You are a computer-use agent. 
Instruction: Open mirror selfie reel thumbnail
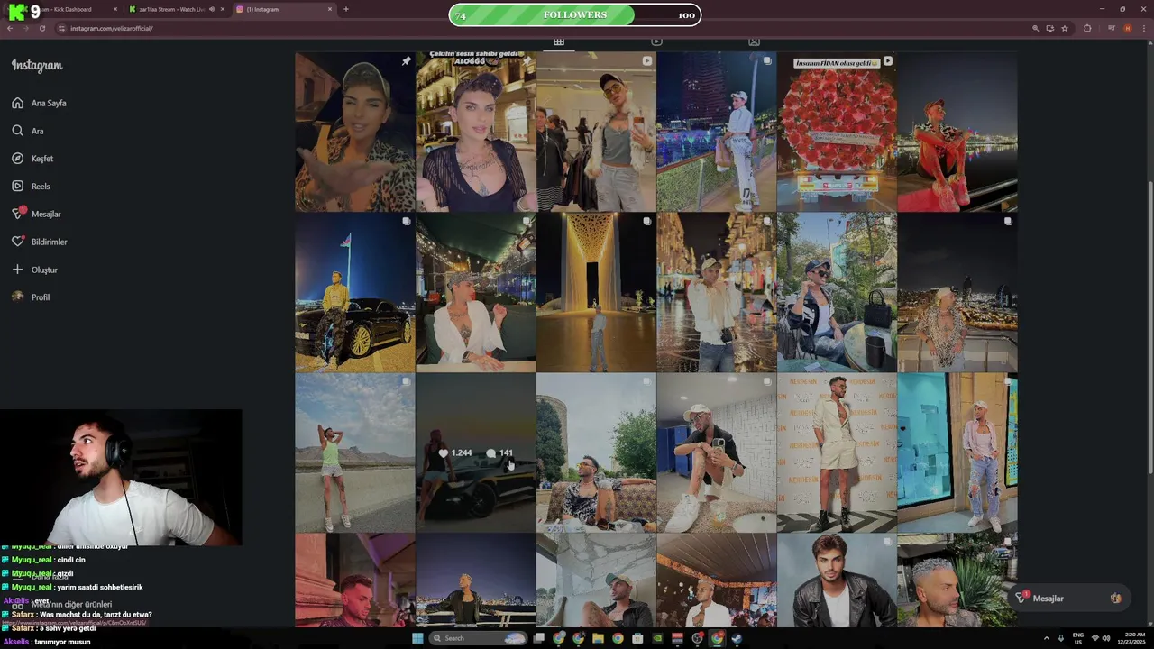click(x=596, y=132)
